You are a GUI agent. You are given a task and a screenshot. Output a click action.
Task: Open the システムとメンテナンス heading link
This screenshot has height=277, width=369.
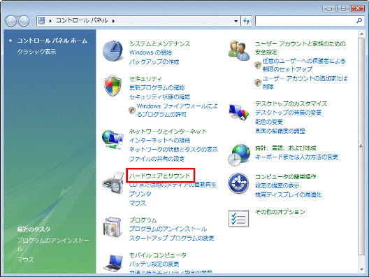tap(160, 44)
